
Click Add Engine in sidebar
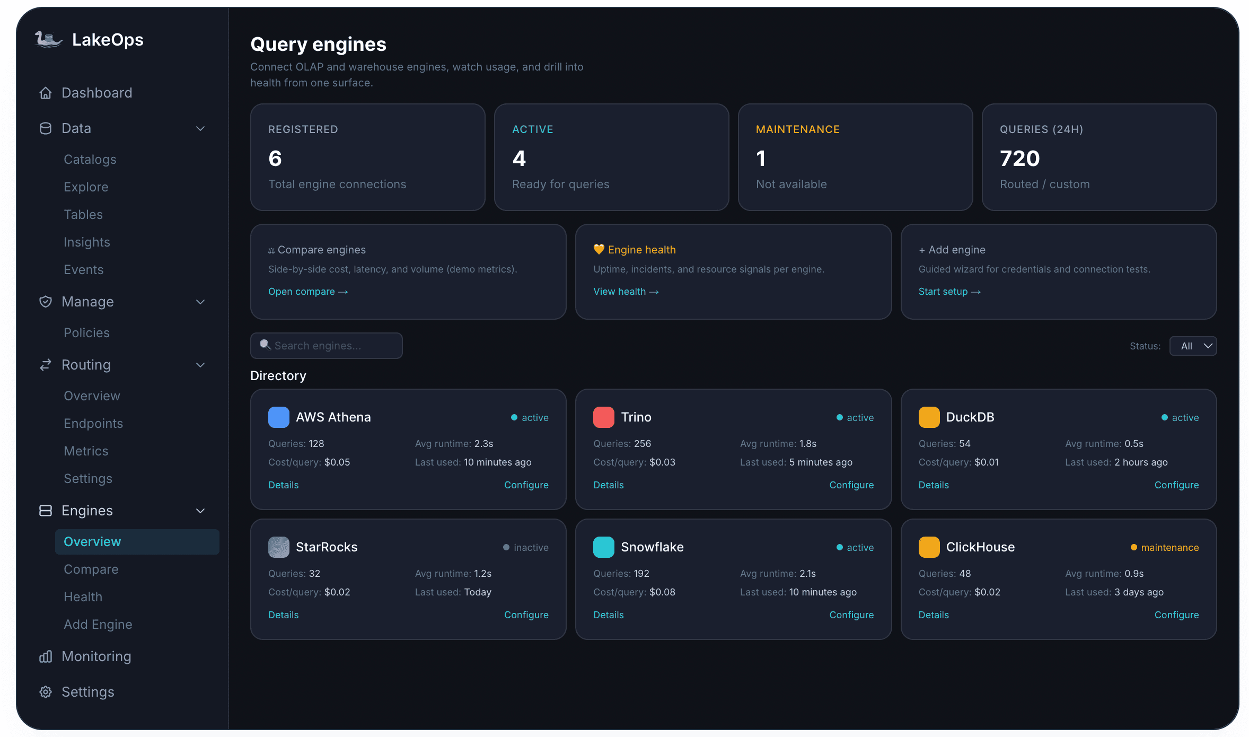98,625
